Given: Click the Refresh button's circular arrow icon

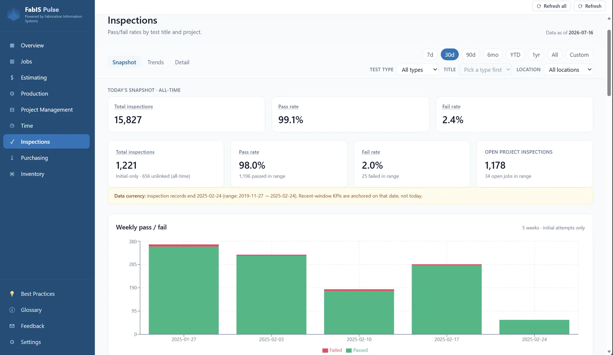Looking at the screenshot, I should (x=580, y=6).
